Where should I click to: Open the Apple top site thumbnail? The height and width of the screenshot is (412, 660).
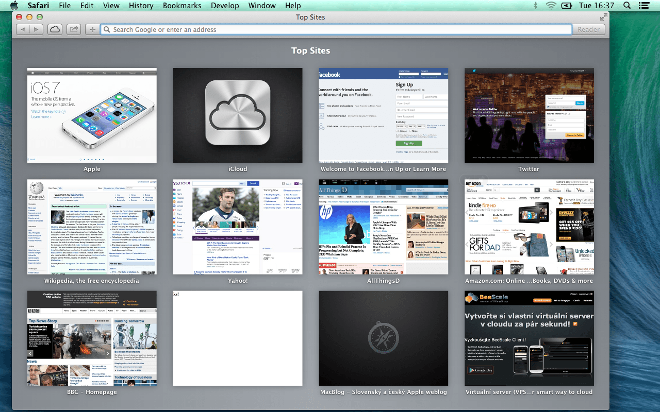[x=92, y=115]
